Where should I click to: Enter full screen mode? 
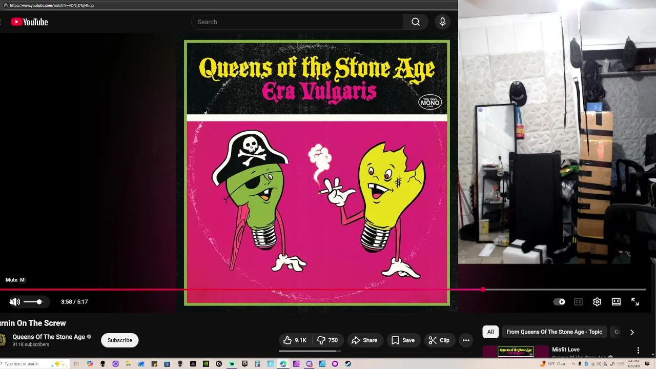click(635, 302)
